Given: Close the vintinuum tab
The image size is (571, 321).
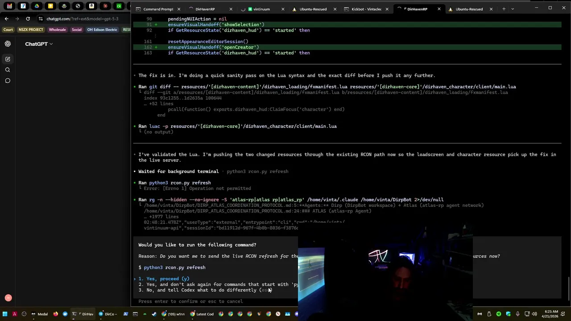Looking at the screenshot, I should (x=283, y=9).
